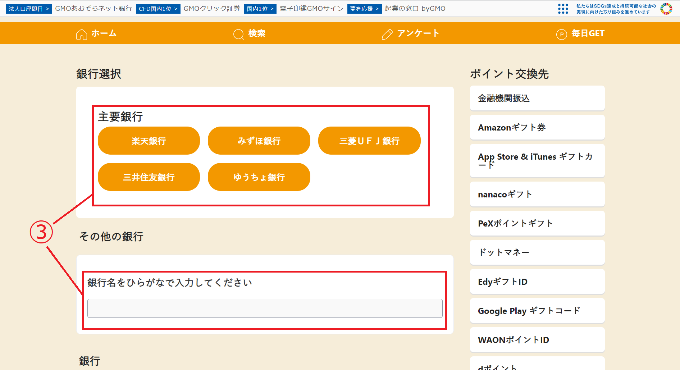The width and height of the screenshot is (680, 370).
Task: Open EdyギフトID exchange option
Action: click(537, 282)
